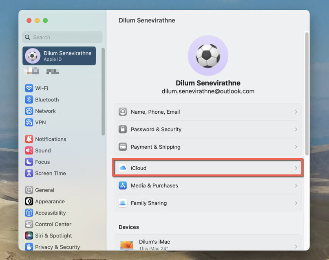329x260 pixels.
Task: Expand Media & Purchases chevron
Action: (x=296, y=185)
